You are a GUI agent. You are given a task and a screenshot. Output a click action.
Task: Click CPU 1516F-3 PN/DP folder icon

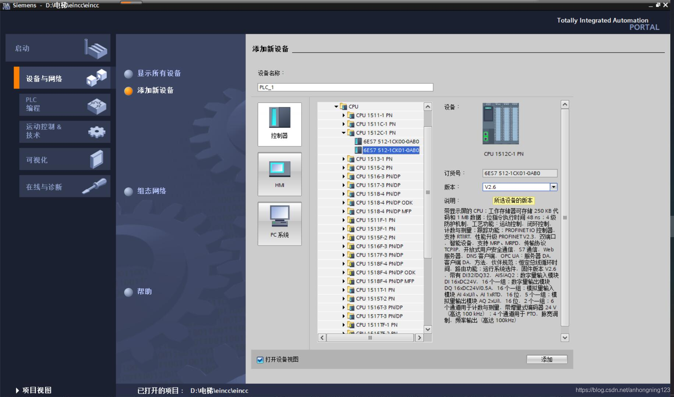(351, 246)
